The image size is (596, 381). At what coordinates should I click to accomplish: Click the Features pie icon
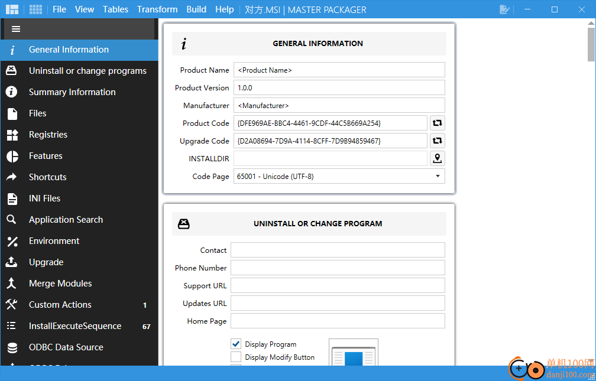coord(12,156)
